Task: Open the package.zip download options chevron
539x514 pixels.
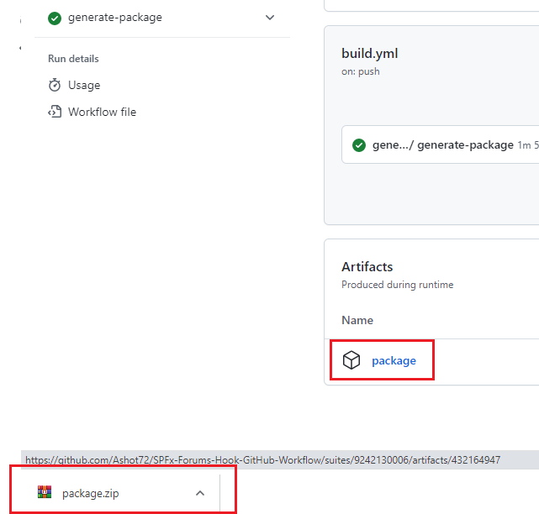Action: (x=200, y=493)
